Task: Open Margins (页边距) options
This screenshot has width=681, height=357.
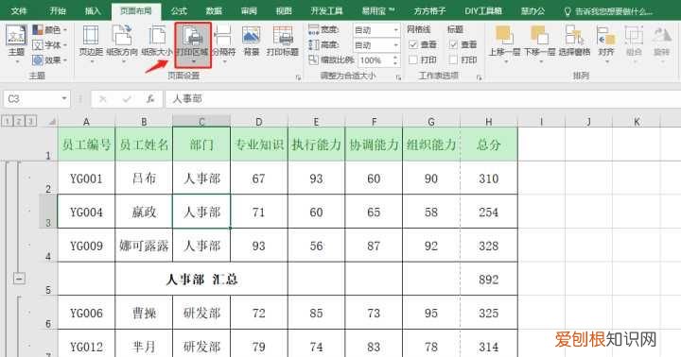Action: (x=91, y=43)
